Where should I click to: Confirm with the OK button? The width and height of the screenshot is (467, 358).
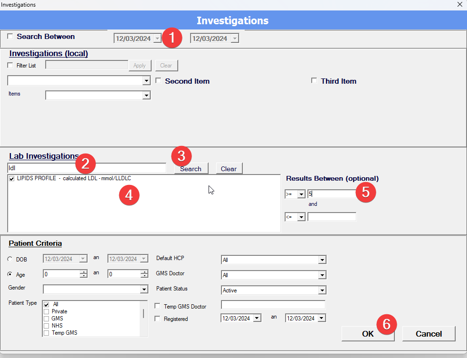[368, 334]
